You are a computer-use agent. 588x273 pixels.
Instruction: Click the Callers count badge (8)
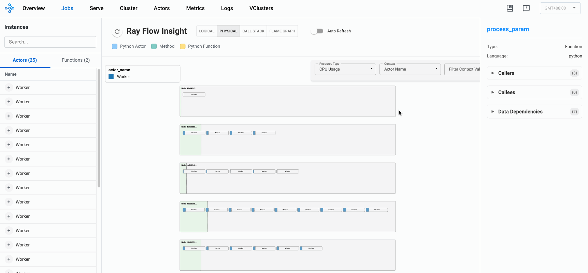[574, 73]
